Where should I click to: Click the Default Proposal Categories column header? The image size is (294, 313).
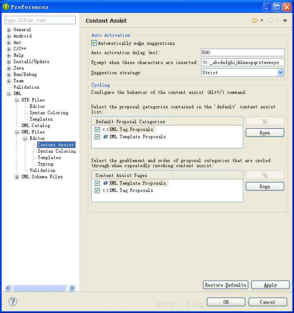click(x=133, y=122)
